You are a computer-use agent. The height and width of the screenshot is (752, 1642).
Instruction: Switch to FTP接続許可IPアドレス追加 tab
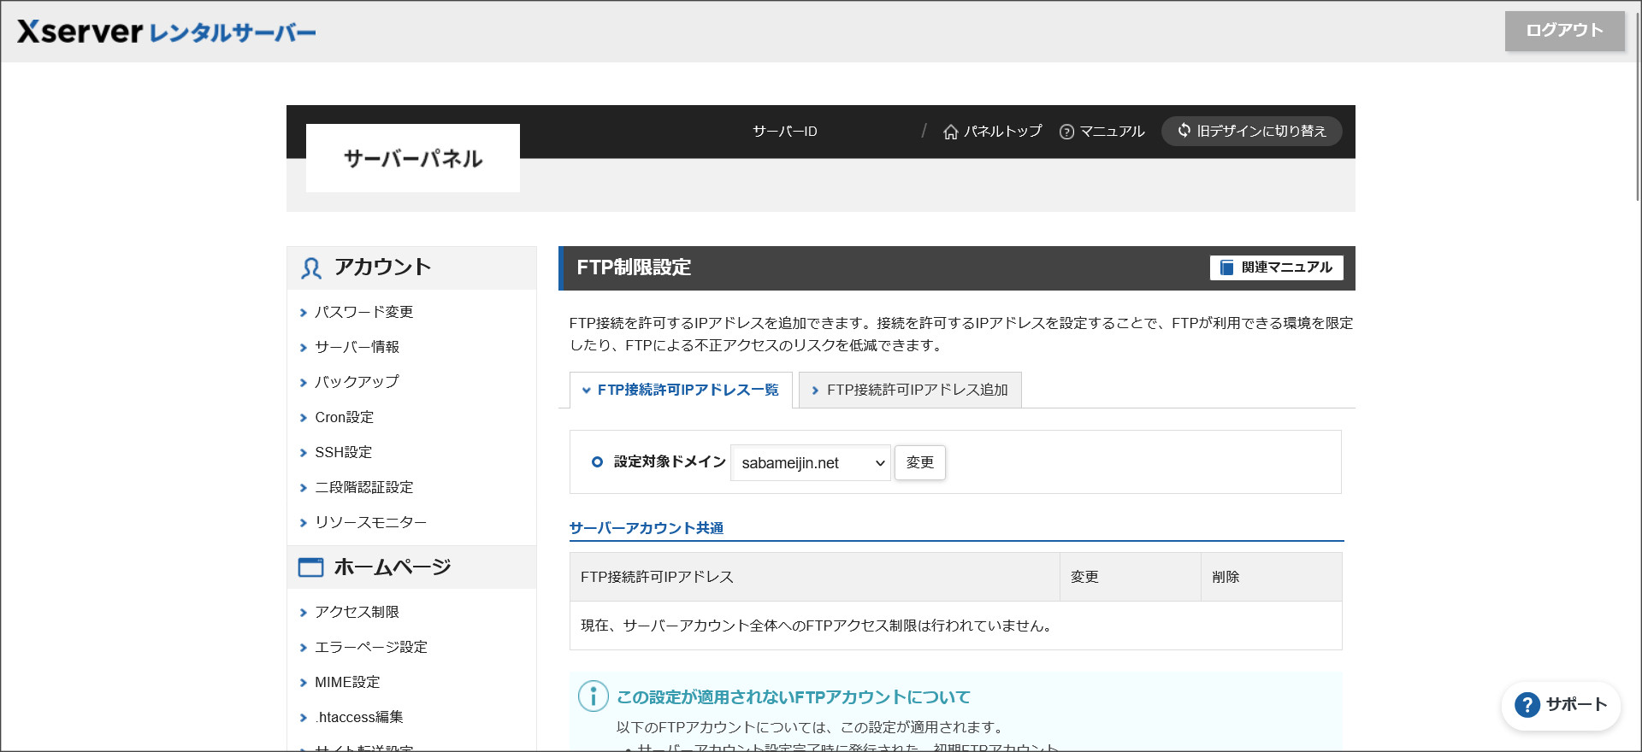[910, 391]
